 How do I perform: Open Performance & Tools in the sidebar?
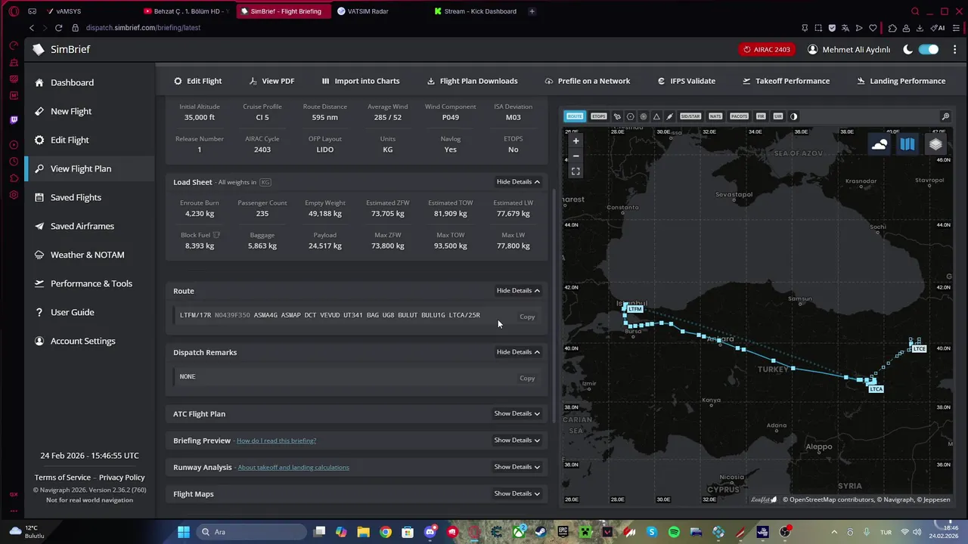tap(91, 283)
